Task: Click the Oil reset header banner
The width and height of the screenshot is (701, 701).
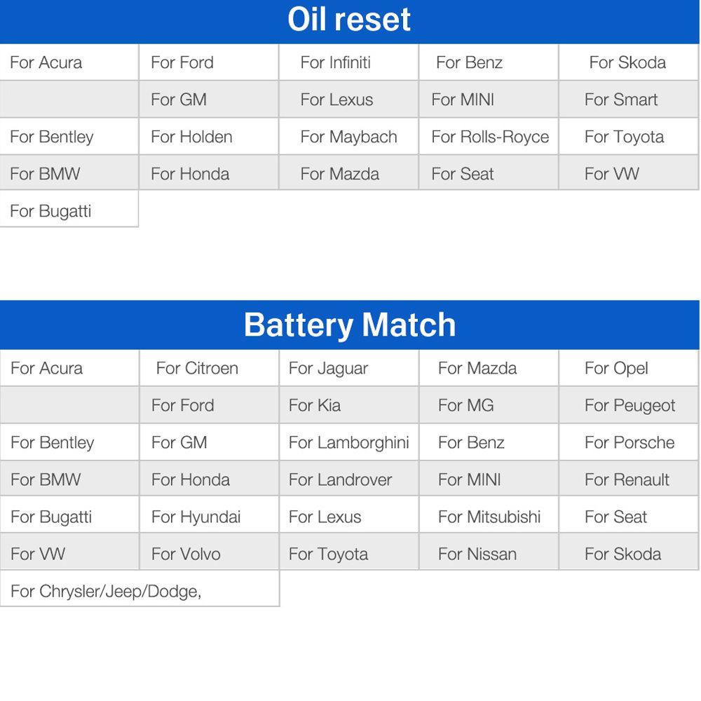Action: (350, 22)
